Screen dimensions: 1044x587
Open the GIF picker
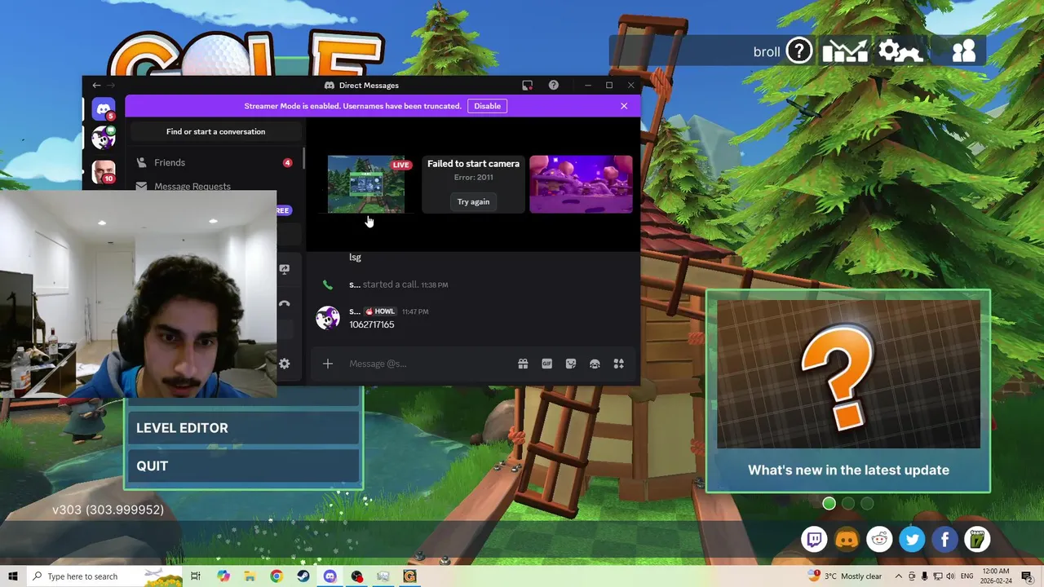[x=546, y=364]
